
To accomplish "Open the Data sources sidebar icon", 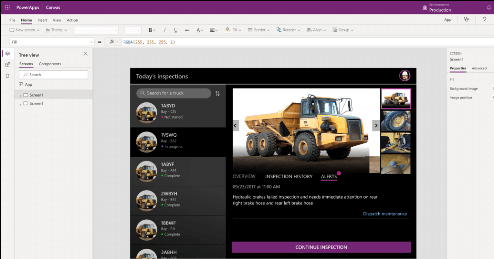I will pyautogui.click(x=7, y=76).
